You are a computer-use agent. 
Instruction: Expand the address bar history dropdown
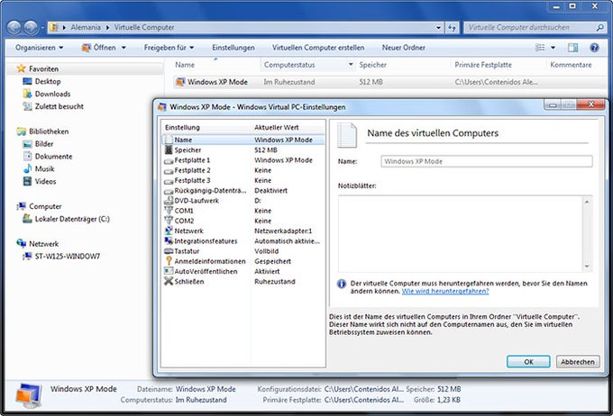point(438,28)
